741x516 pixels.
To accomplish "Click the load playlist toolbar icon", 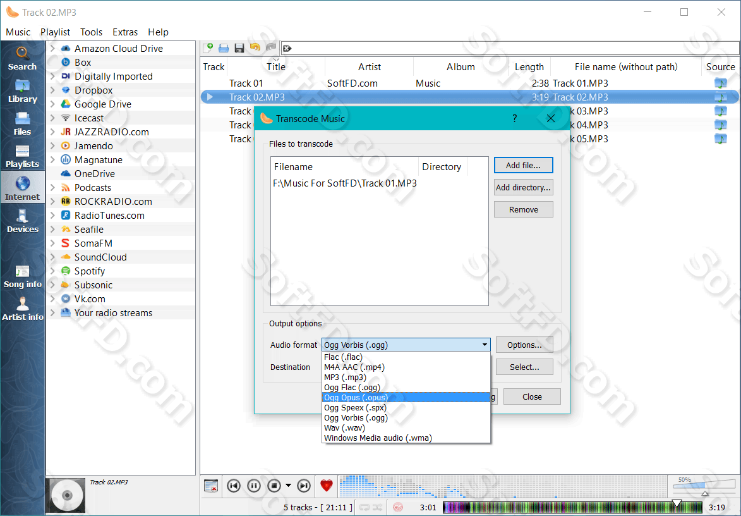I will (224, 48).
